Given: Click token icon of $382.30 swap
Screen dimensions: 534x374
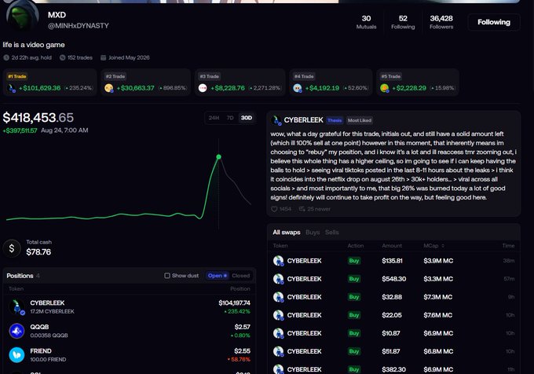Looking at the screenshot, I should tap(278, 369).
